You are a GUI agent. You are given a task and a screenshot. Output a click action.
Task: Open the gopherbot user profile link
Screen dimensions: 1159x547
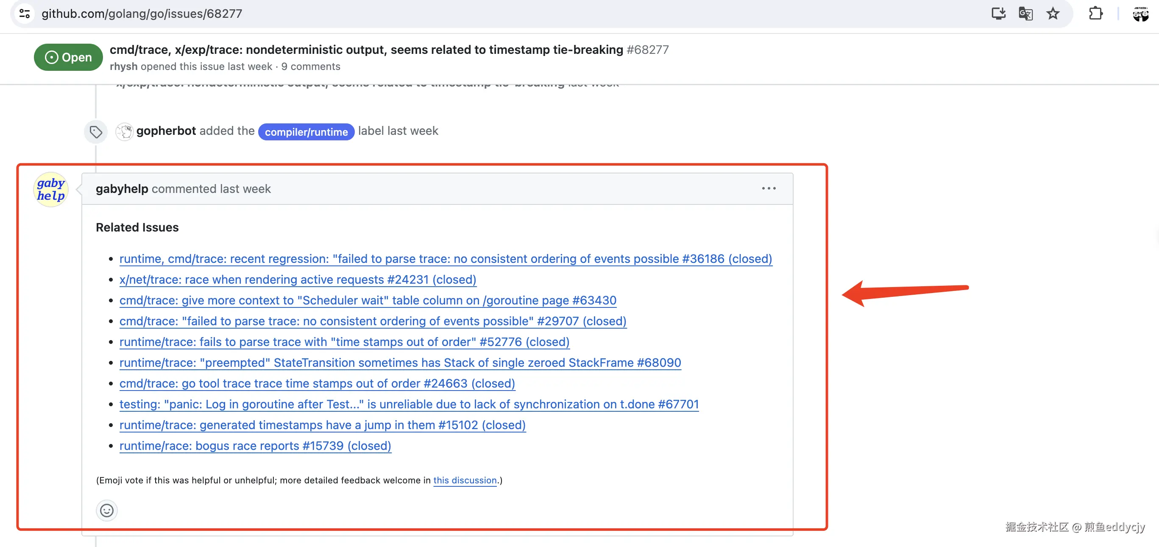(166, 131)
